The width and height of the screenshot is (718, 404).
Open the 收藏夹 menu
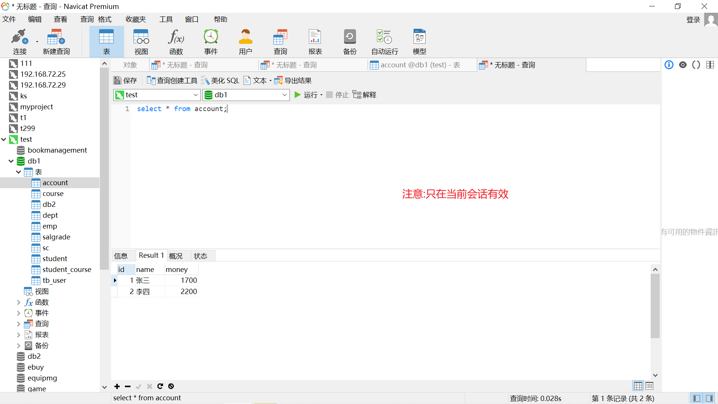[135, 19]
